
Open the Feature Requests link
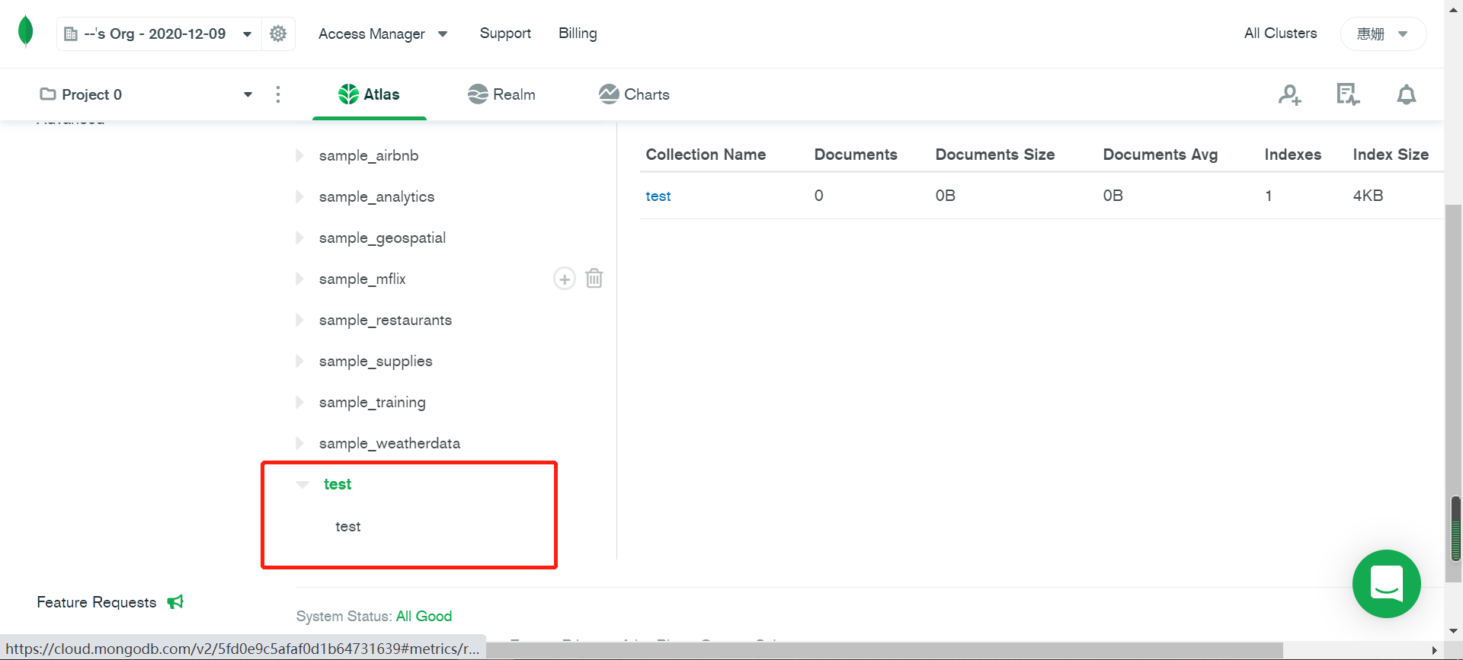coord(97,602)
